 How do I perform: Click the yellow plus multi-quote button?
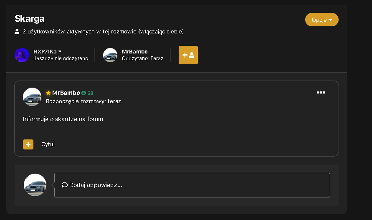(x=28, y=144)
